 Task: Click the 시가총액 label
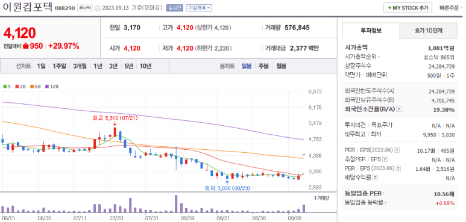[x=356, y=47]
